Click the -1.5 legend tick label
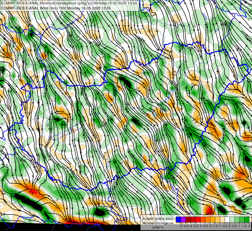252x231 pixels. [x=215, y=226]
